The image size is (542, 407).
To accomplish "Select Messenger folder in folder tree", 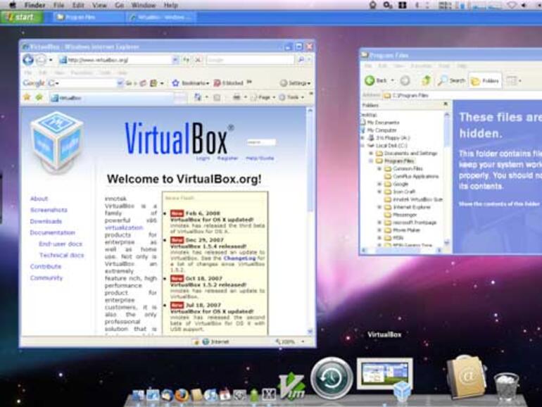I will [401, 215].
